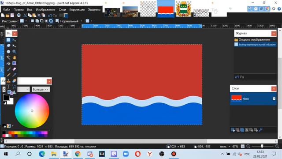Select the Pan hand tool
Screen dimensions: 282x159
coord(14,57)
